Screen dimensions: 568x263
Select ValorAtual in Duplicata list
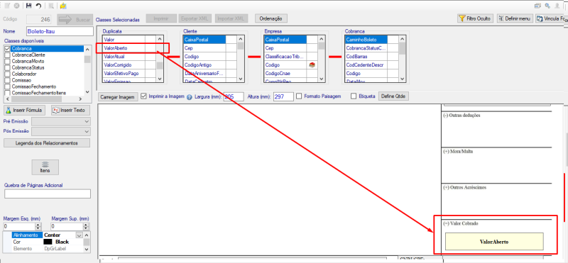(123, 57)
